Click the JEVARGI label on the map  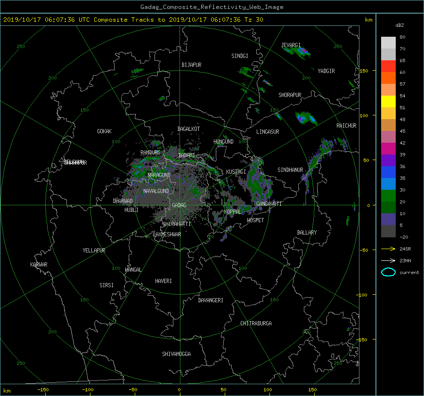[x=291, y=45]
